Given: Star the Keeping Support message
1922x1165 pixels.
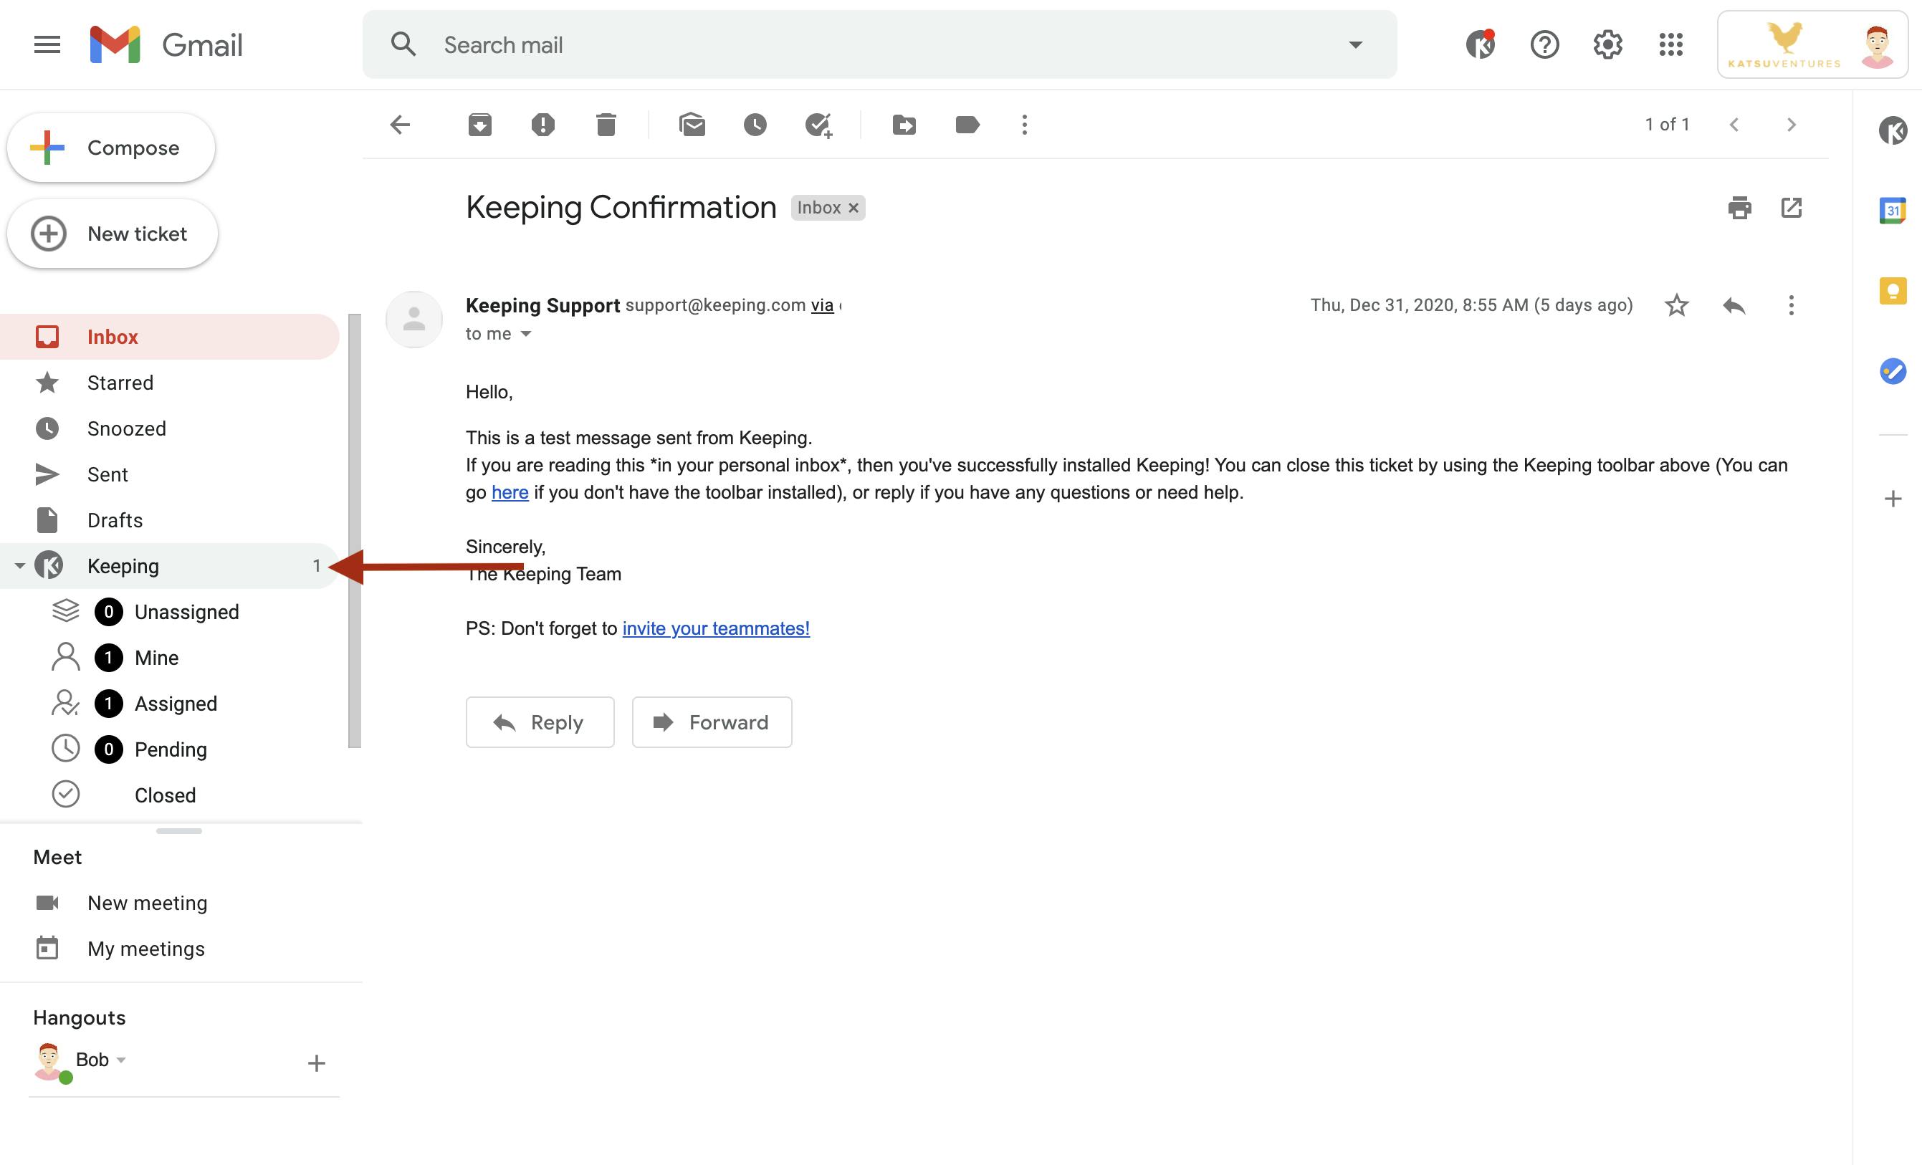Looking at the screenshot, I should [x=1676, y=305].
